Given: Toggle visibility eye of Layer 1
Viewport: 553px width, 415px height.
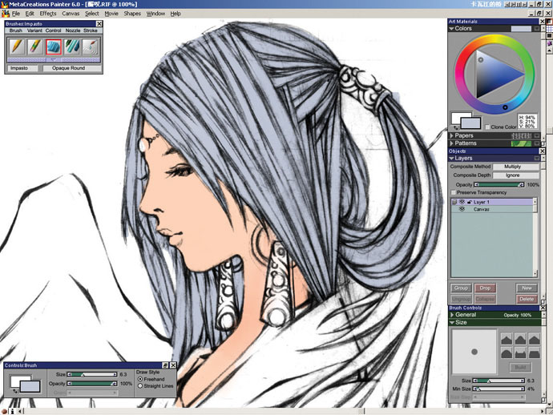Looking at the screenshot, I should coord(462,202).
